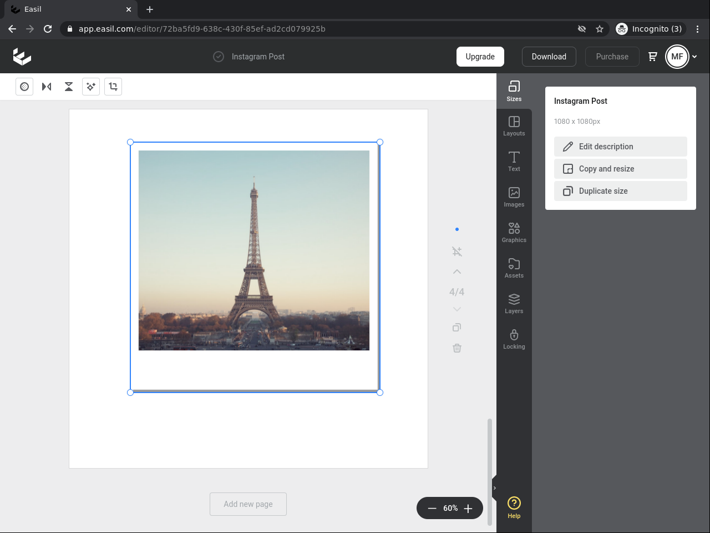
Task: Open the Images sidebar panel
Action: tap(514, 197)
